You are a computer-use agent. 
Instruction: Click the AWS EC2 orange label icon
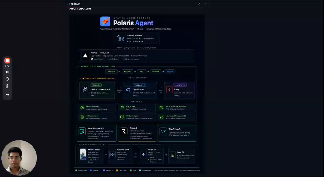[83, 79]
